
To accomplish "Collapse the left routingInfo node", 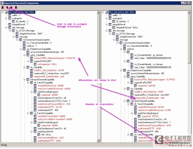I will tap(6, 18).
